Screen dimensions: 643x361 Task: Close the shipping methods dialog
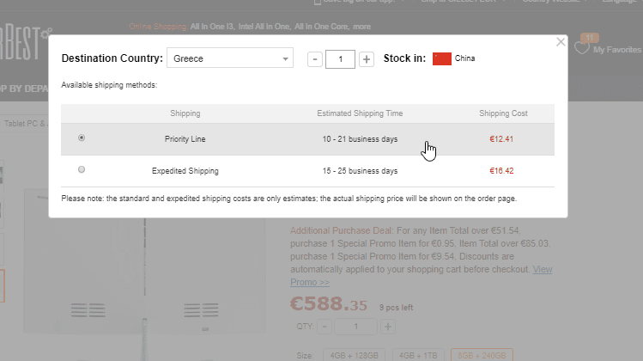tap(561, 41)
